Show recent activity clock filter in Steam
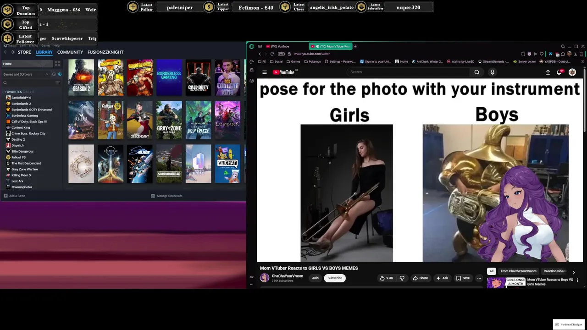The width and height of the screenshot is (587, 330). [54, 74]
